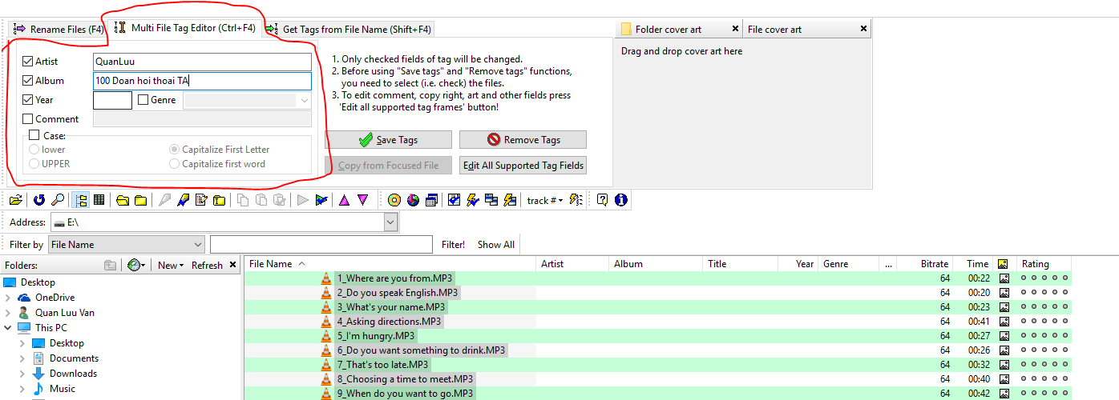Tick the Comment checkbox
The height and width of the screenshot is (400, 1119).
click(28, 119)
